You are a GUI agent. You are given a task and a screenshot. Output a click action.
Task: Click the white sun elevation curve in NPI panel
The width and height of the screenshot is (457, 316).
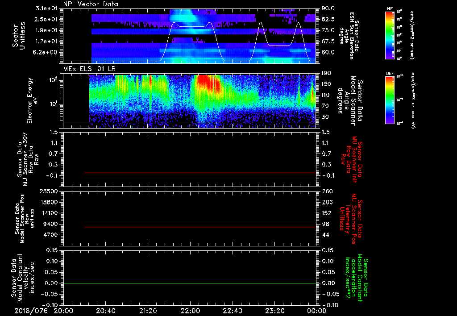[192, 26]
